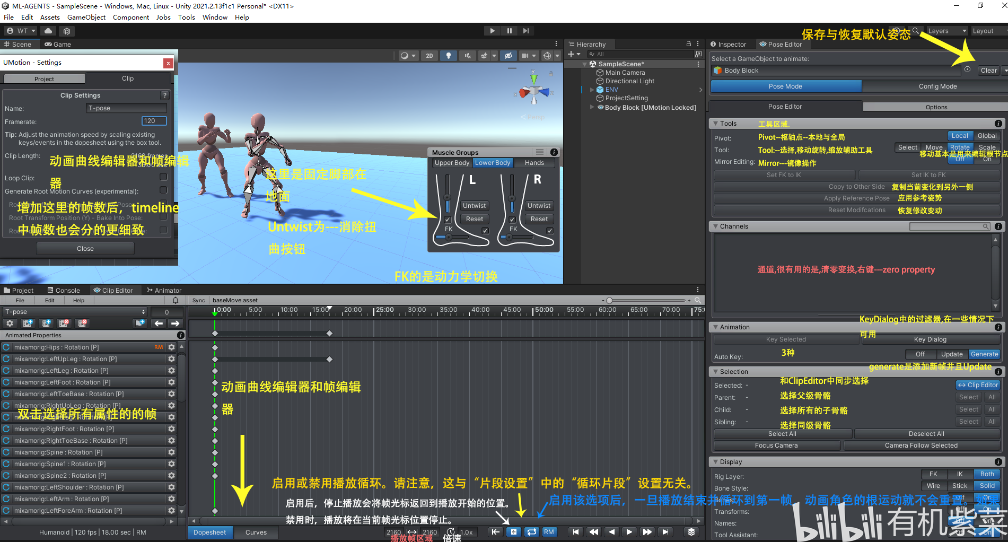The height and width of the screenshot is (542, 1008).
Task: Close the UMotion Settings dialog with red X
Action: click(x=168, y=63)
